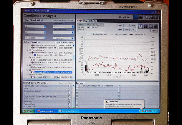The height and width of the screenshot is (125, 182).
Task: Click the print graph icon
Action: click(x=151, y=26)
